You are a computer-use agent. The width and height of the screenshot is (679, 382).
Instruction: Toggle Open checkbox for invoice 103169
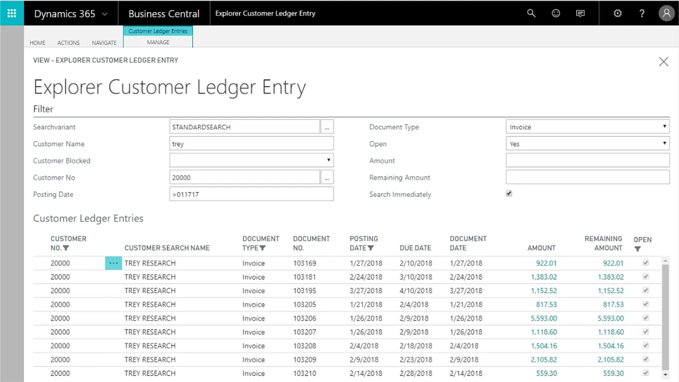[x=646, y=263]
